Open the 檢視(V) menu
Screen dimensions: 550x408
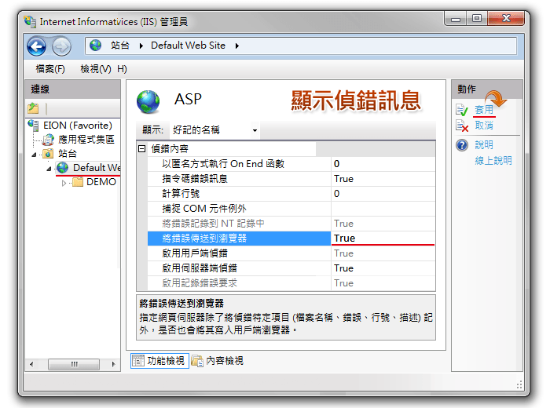pyautogui.click(x=96, y=68)
